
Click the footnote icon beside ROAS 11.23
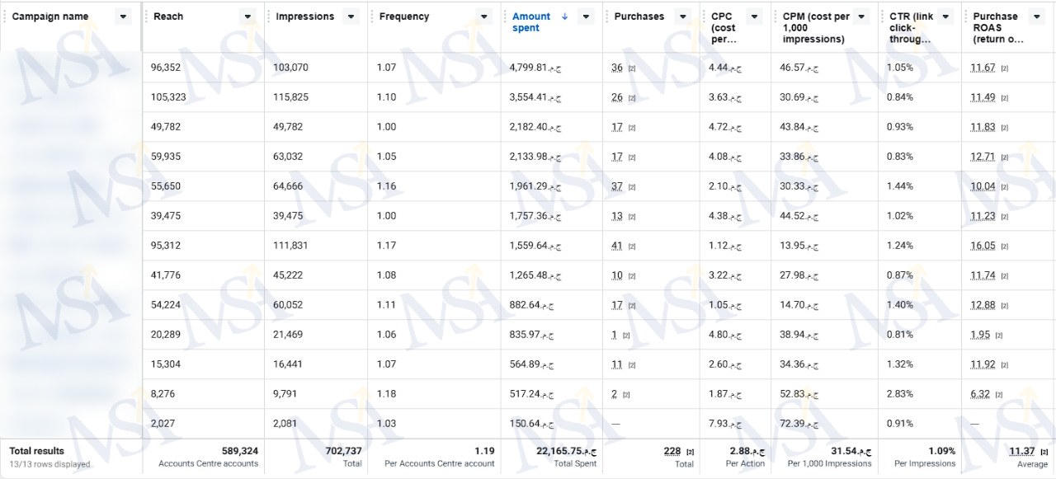[x=1005, y=217]
